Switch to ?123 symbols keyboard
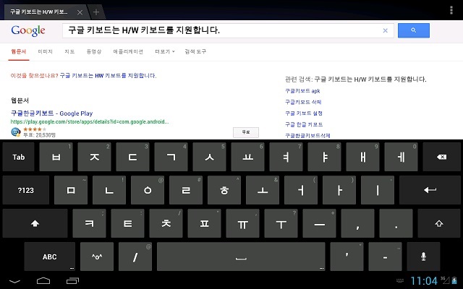The width and height of the screenshot is (463, 289). click(26, 190)
